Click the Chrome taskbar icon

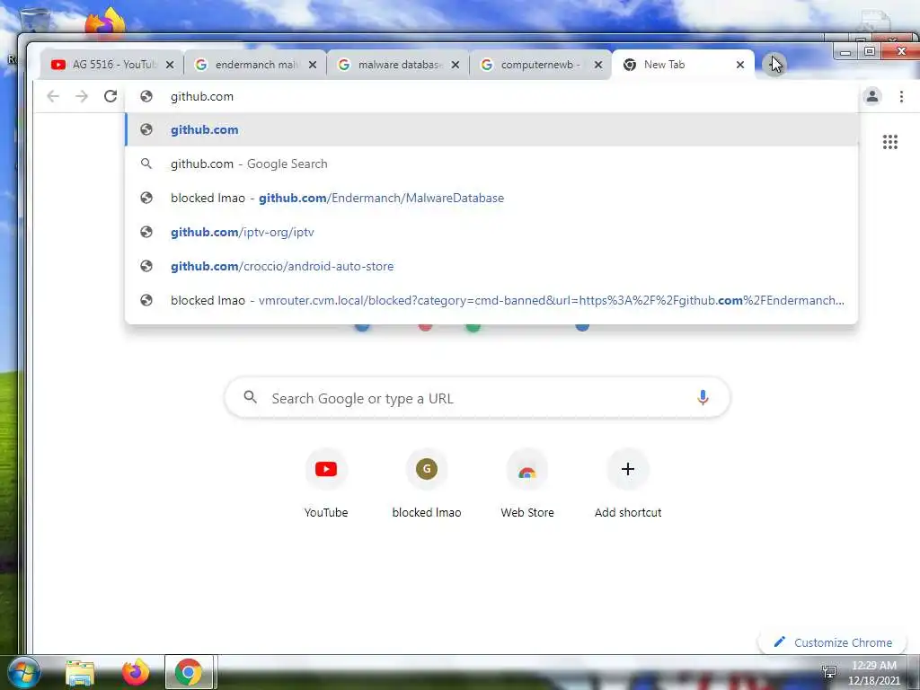pyautogui.click(x=189, y=672)
